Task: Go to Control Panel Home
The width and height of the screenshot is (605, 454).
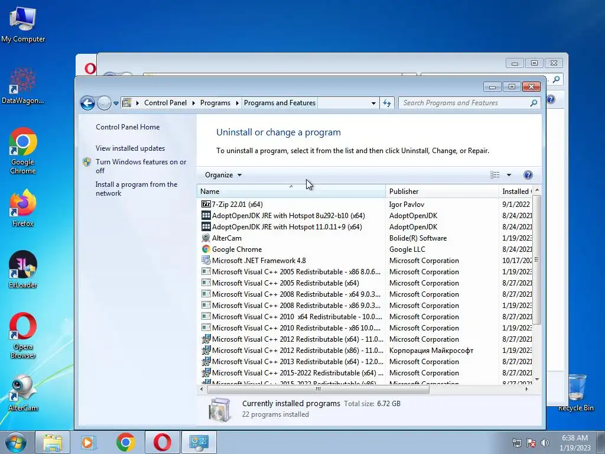Action: coord(128,127)
